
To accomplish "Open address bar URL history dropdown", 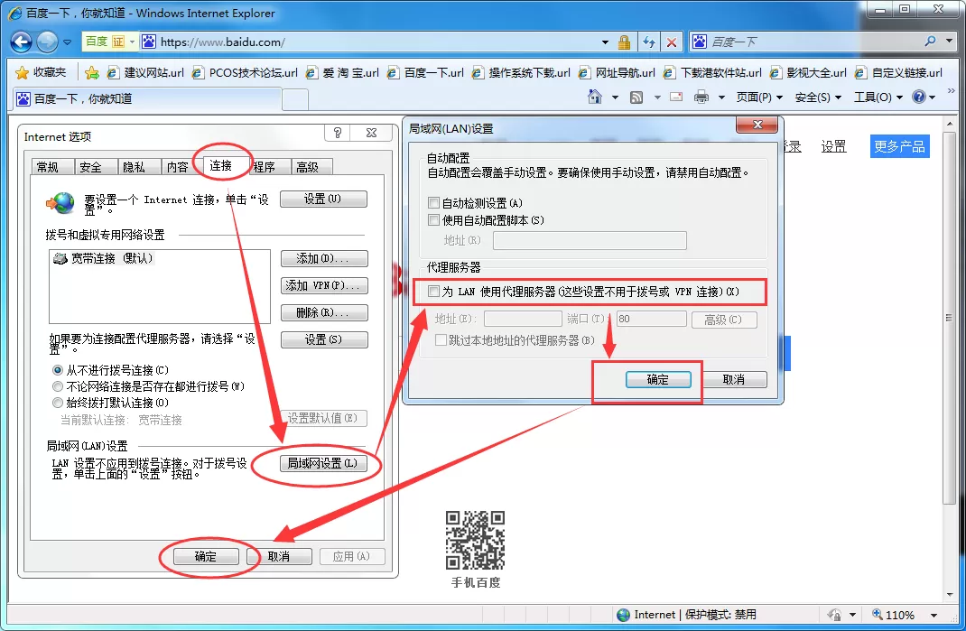I will tap(605, 42).
